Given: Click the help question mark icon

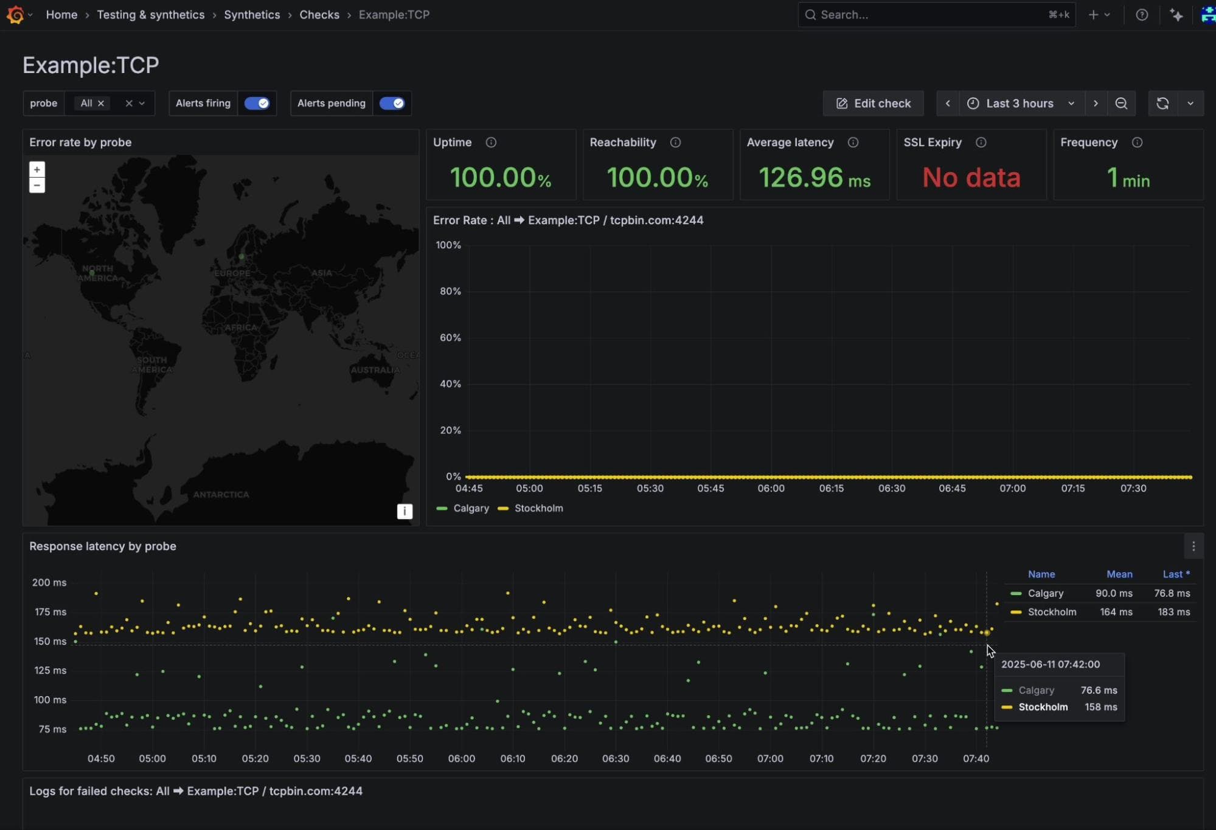Looking at the screenshot, I should coord(1142,15).
